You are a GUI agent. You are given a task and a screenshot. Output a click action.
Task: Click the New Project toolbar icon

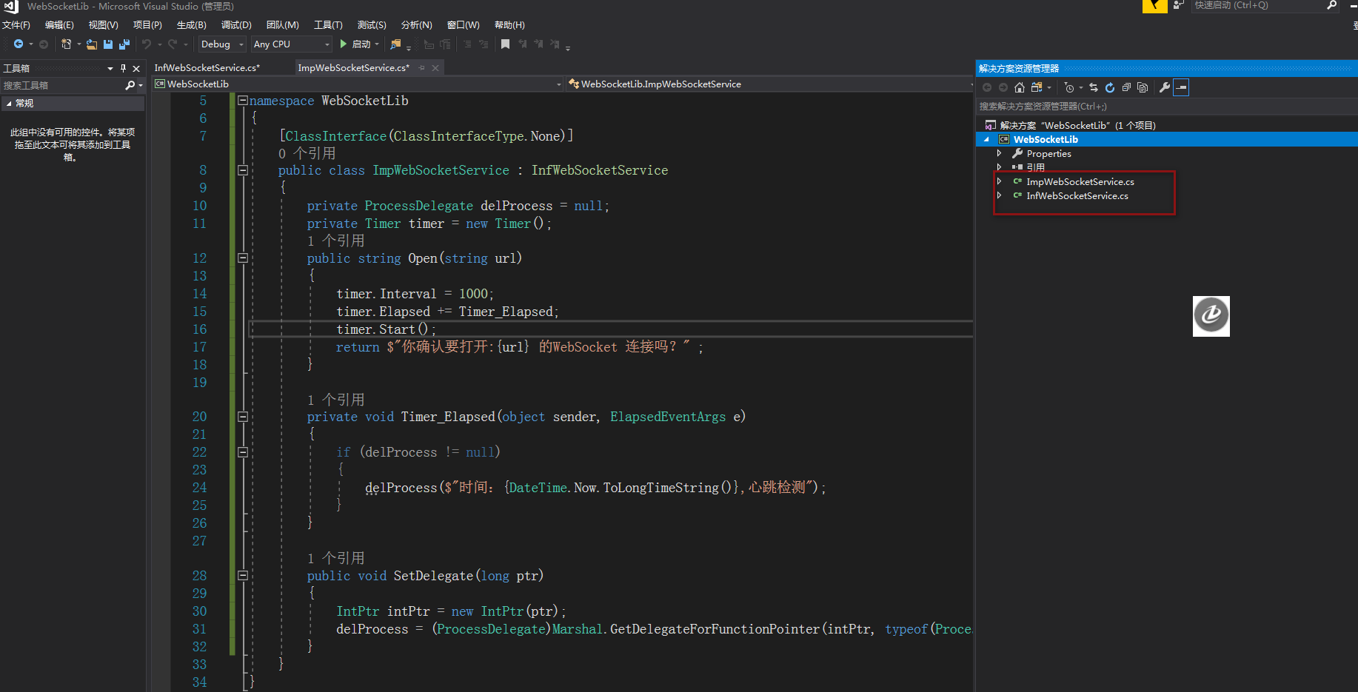tap(67, 44)
